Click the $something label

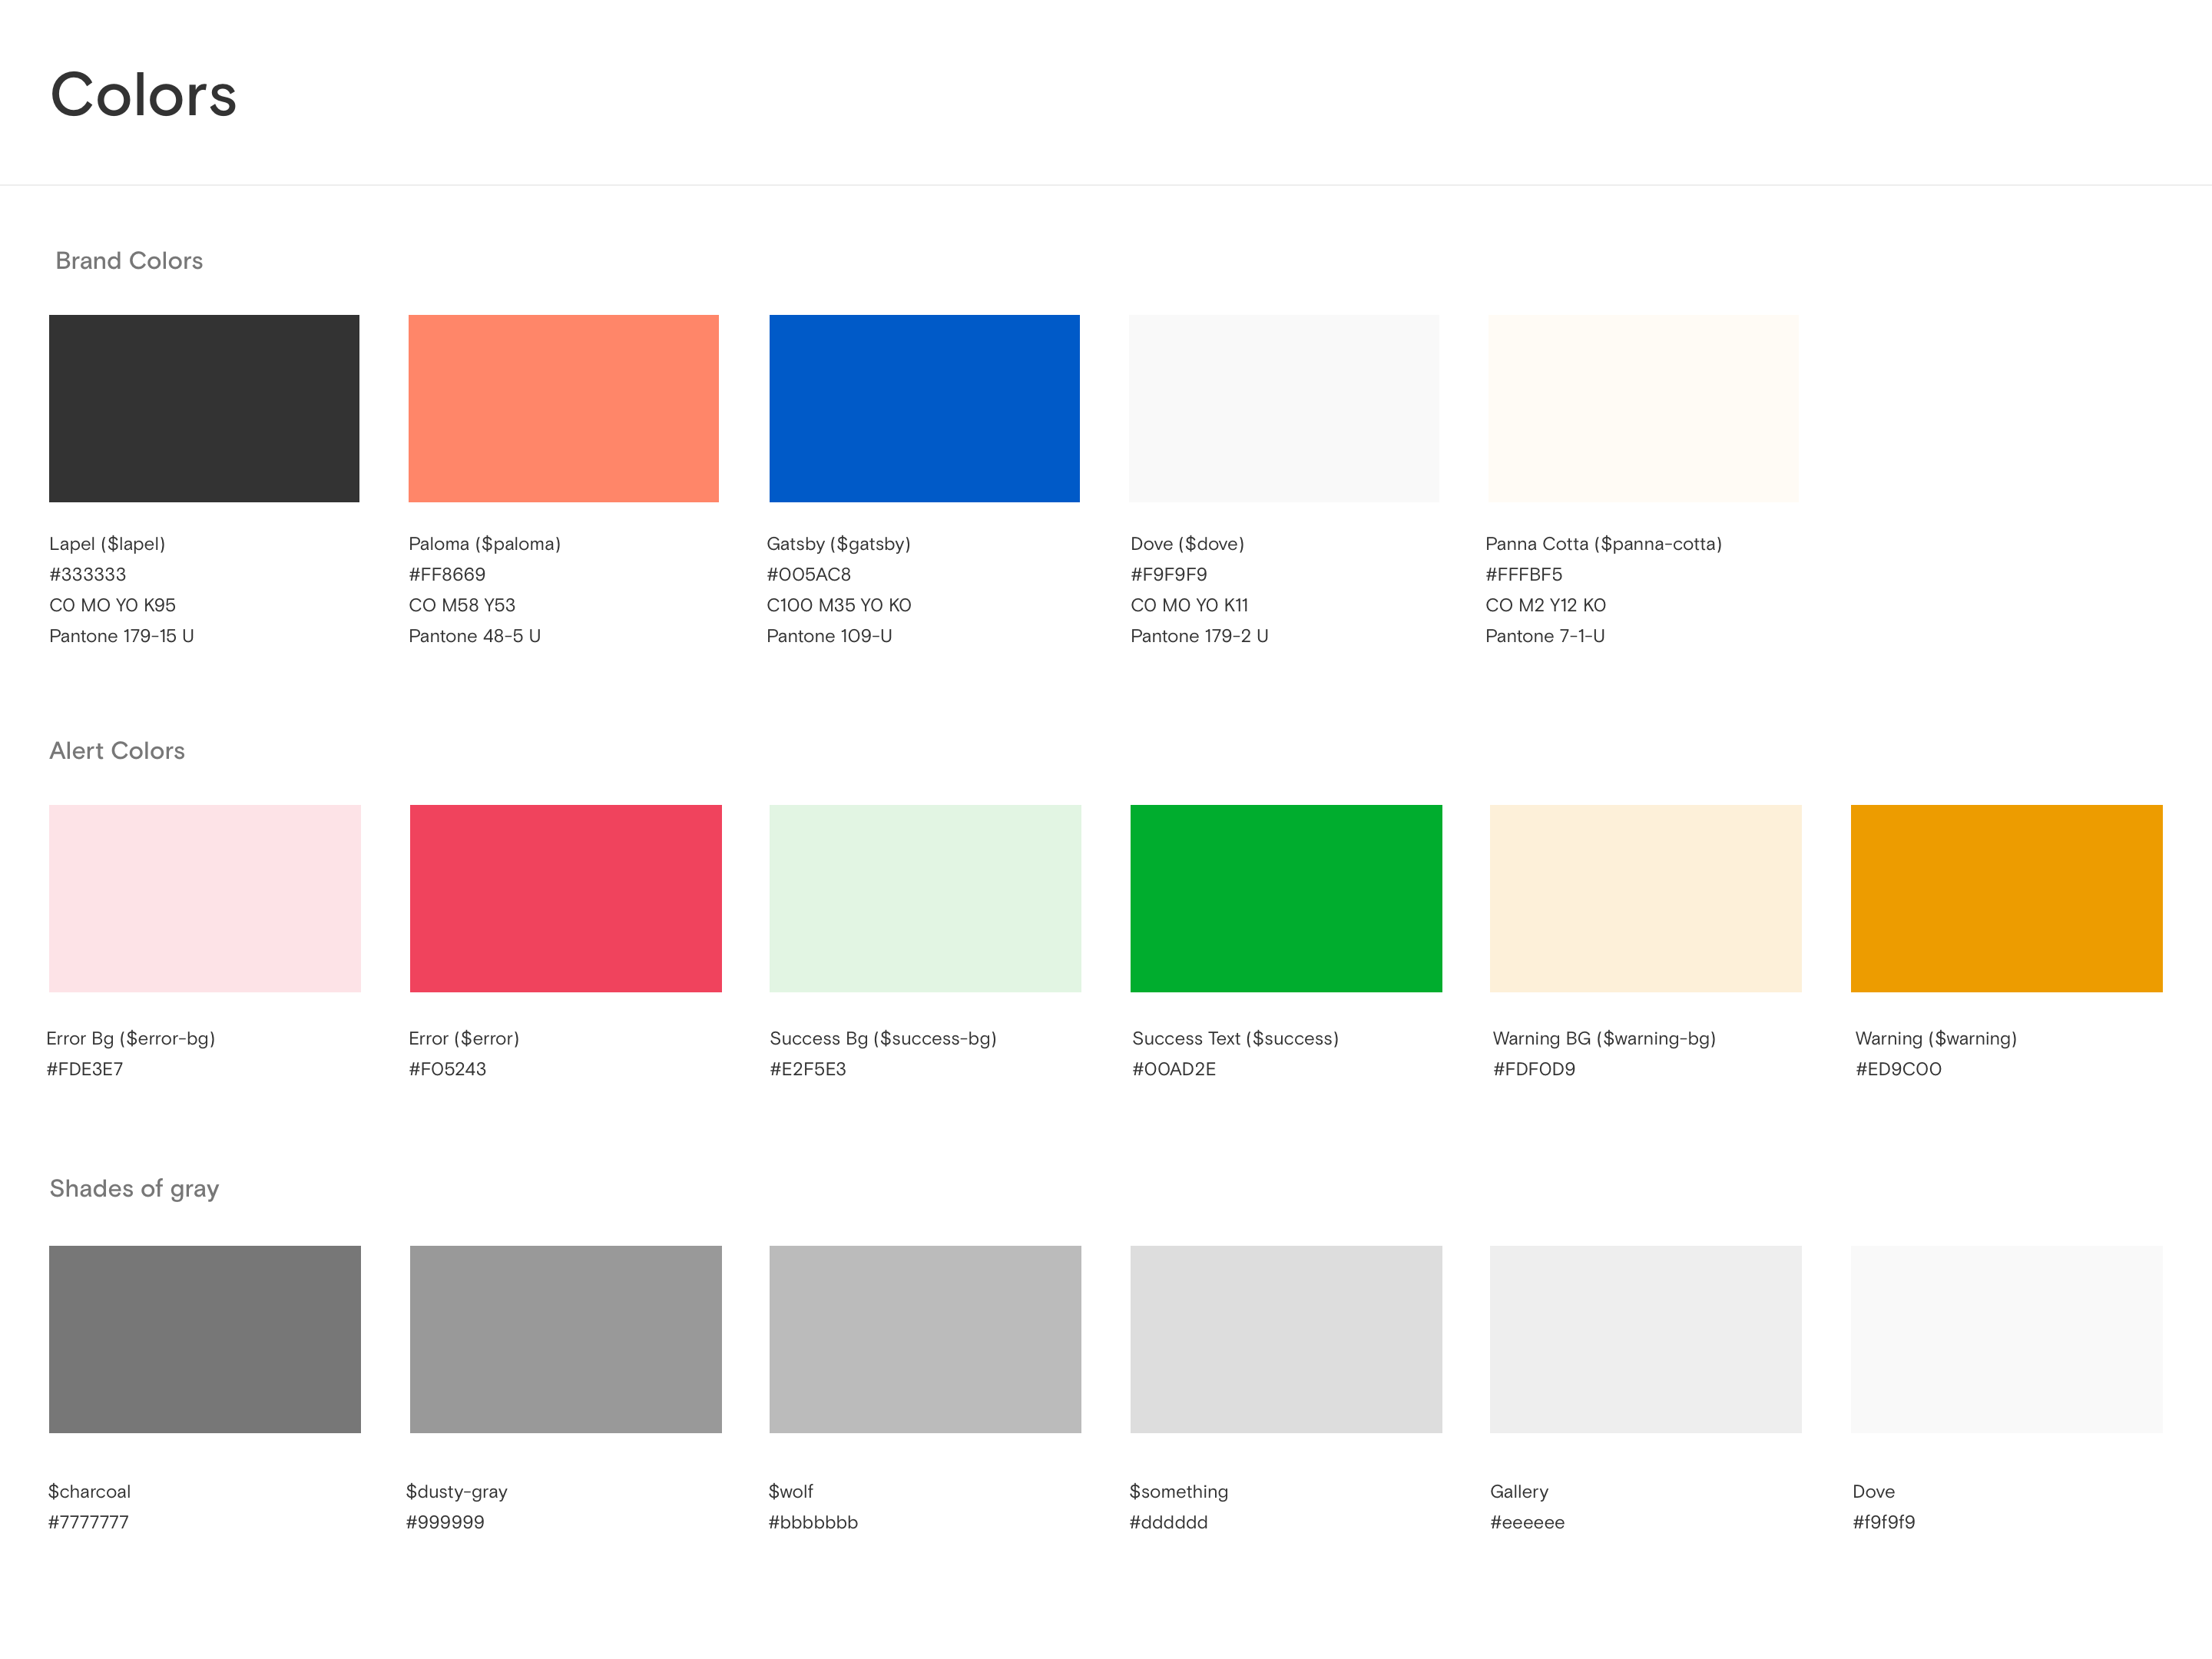(x=1179, y=1492)
